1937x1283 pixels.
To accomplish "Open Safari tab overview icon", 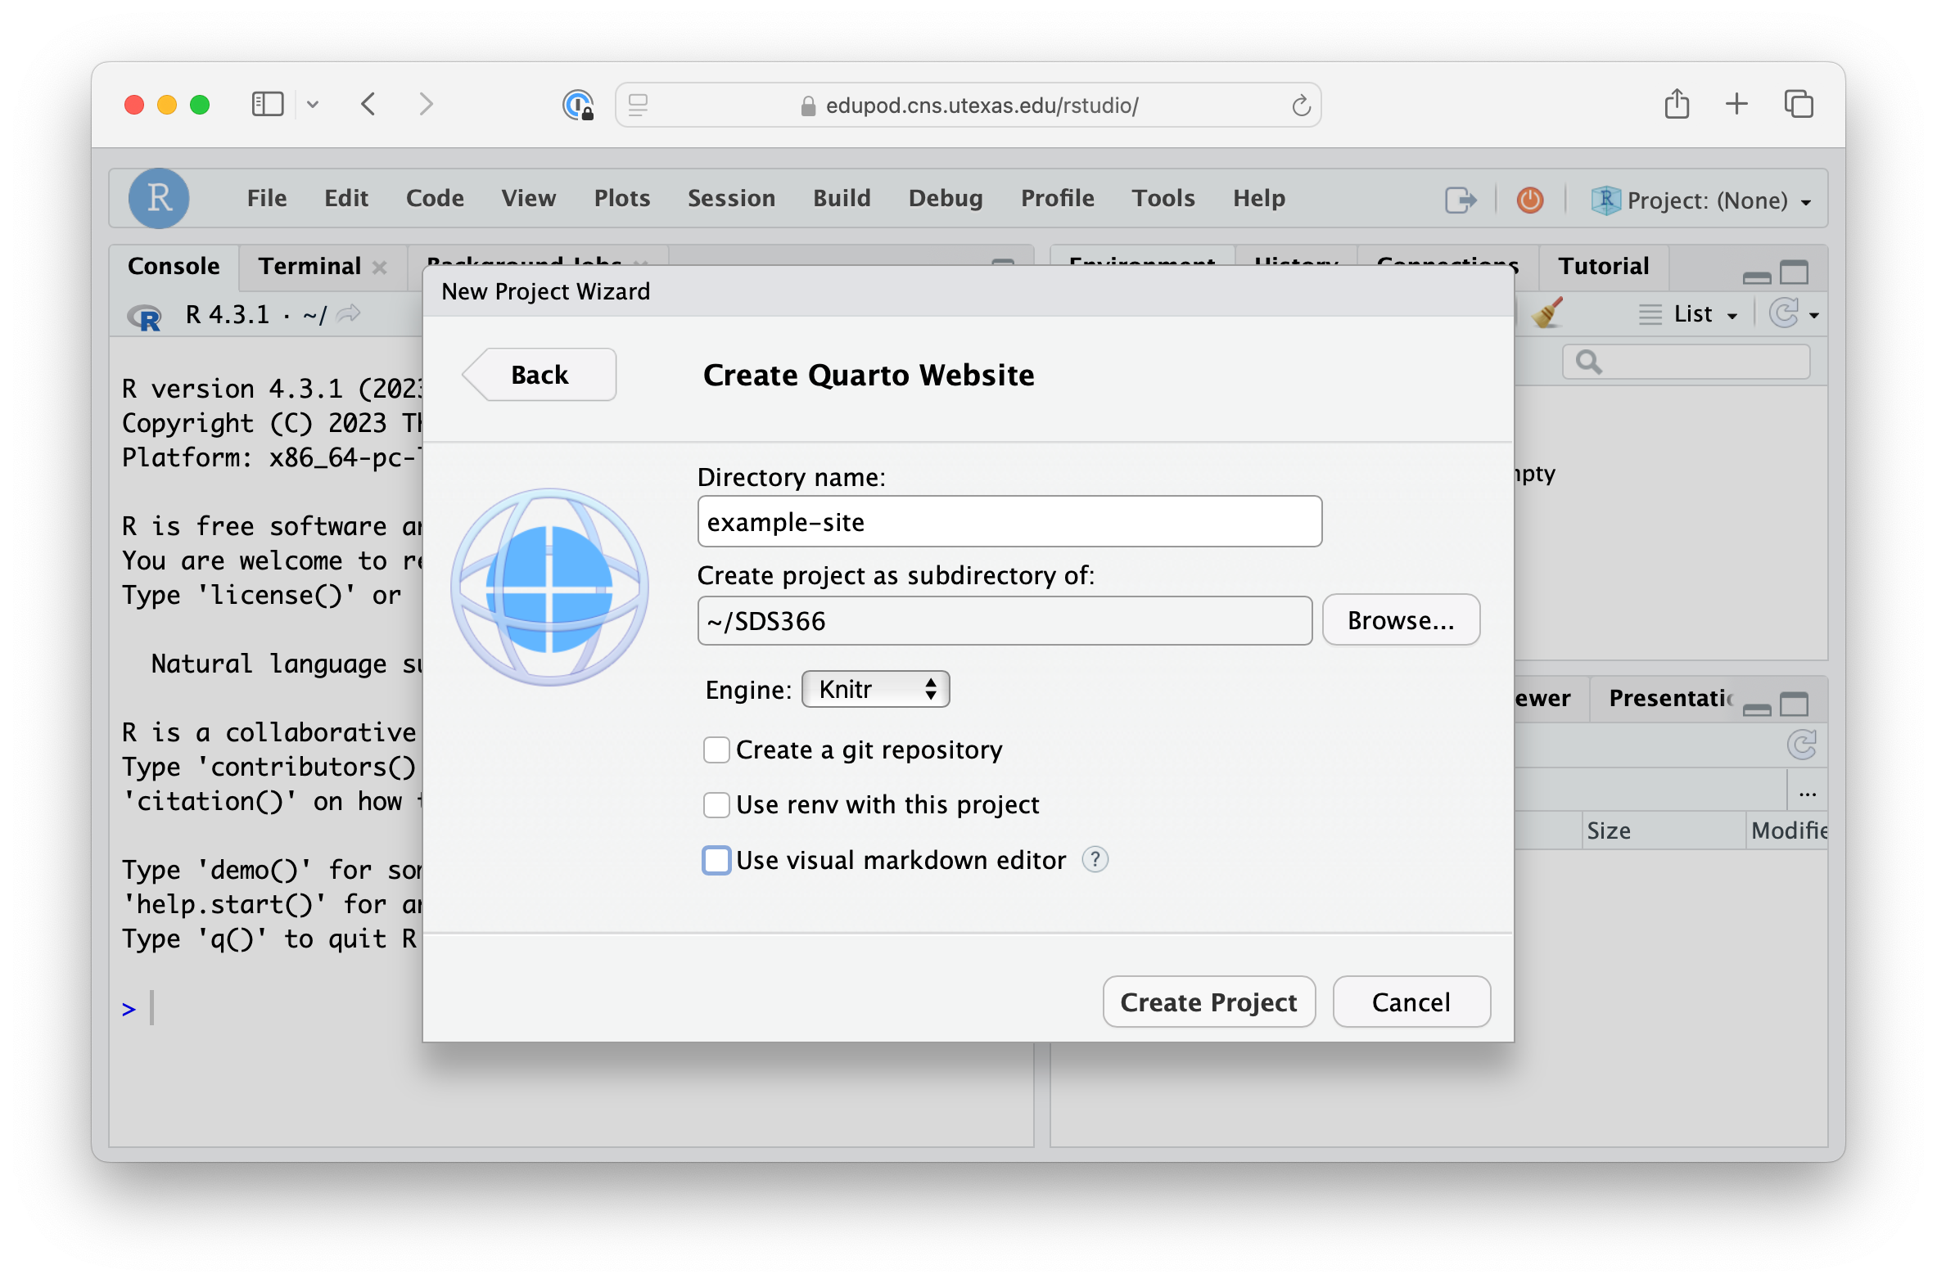I will coord(1799,105).
